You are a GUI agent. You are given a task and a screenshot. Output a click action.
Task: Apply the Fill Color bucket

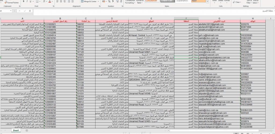[45, 2]
